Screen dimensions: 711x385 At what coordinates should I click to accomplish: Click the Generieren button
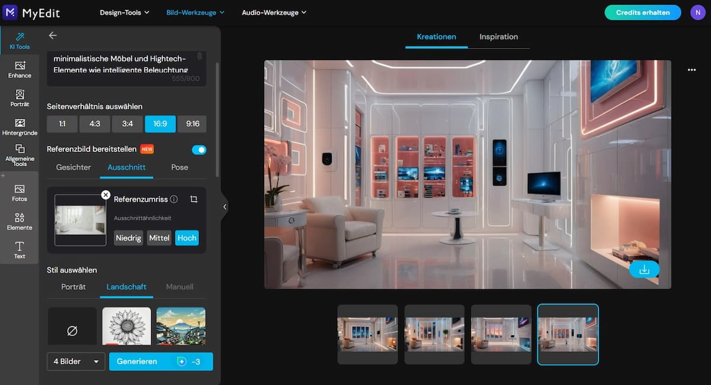coord(161,361)
